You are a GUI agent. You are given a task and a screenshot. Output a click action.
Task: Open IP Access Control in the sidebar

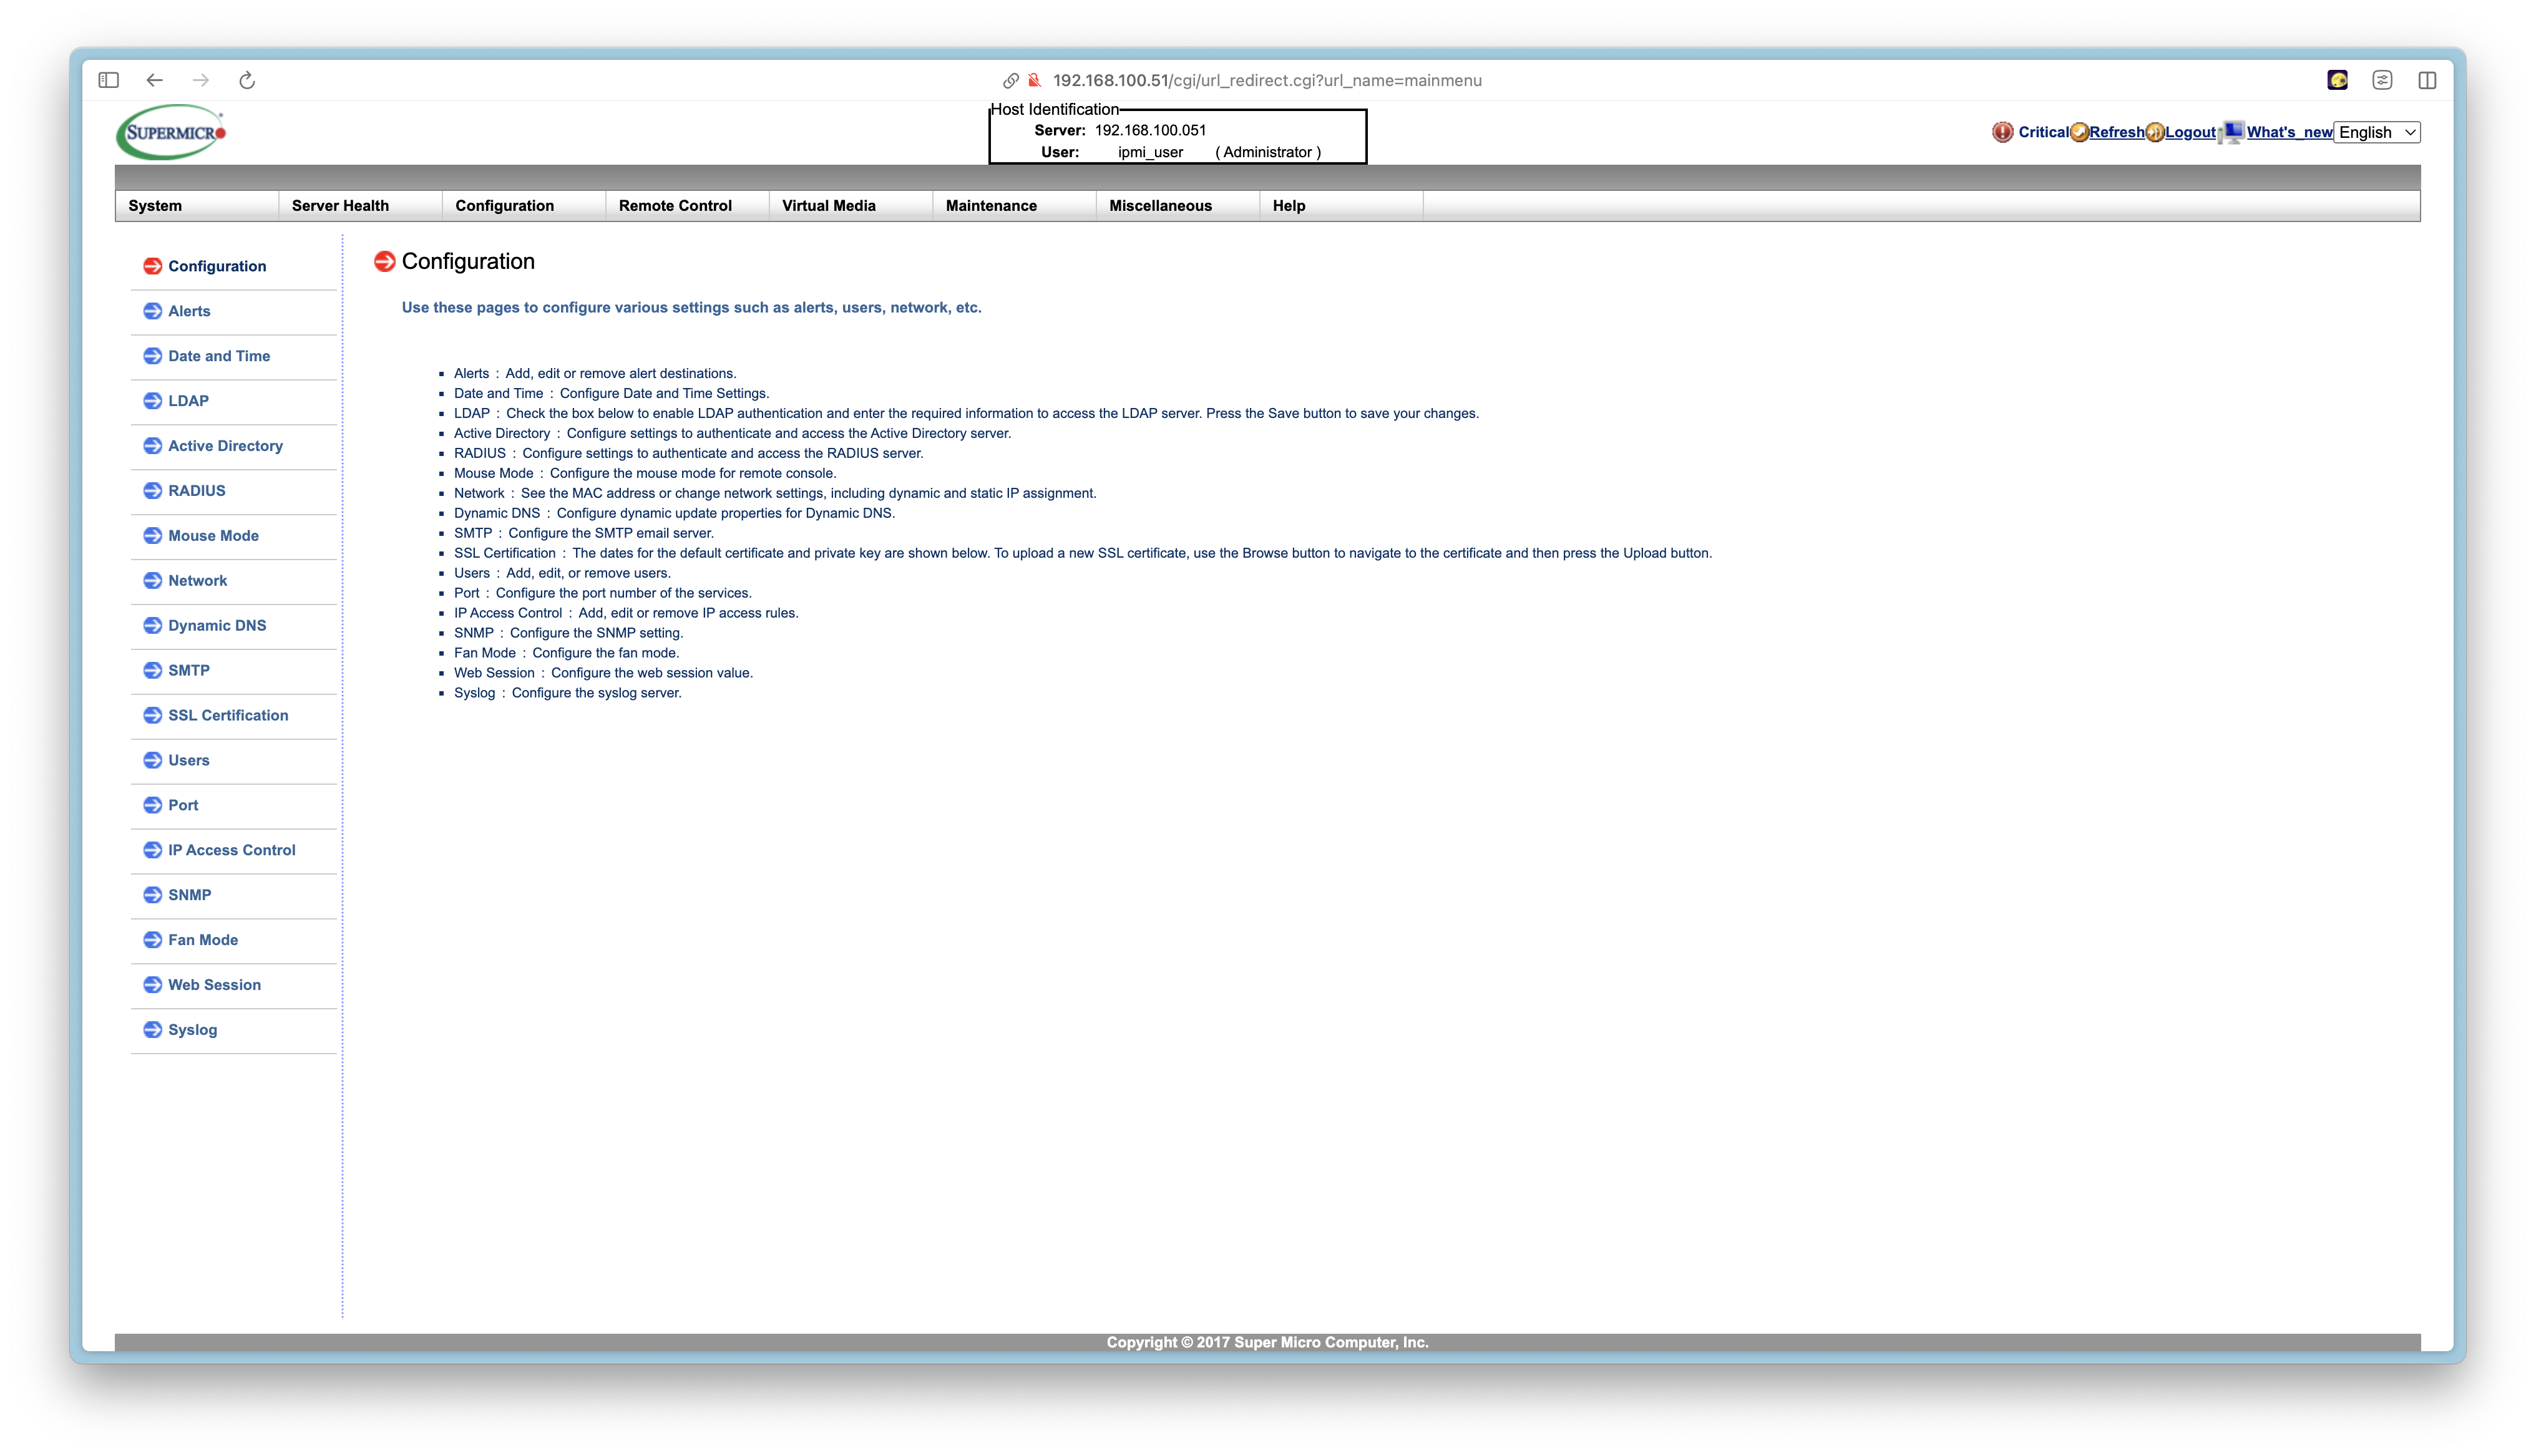tap(232, 851)
